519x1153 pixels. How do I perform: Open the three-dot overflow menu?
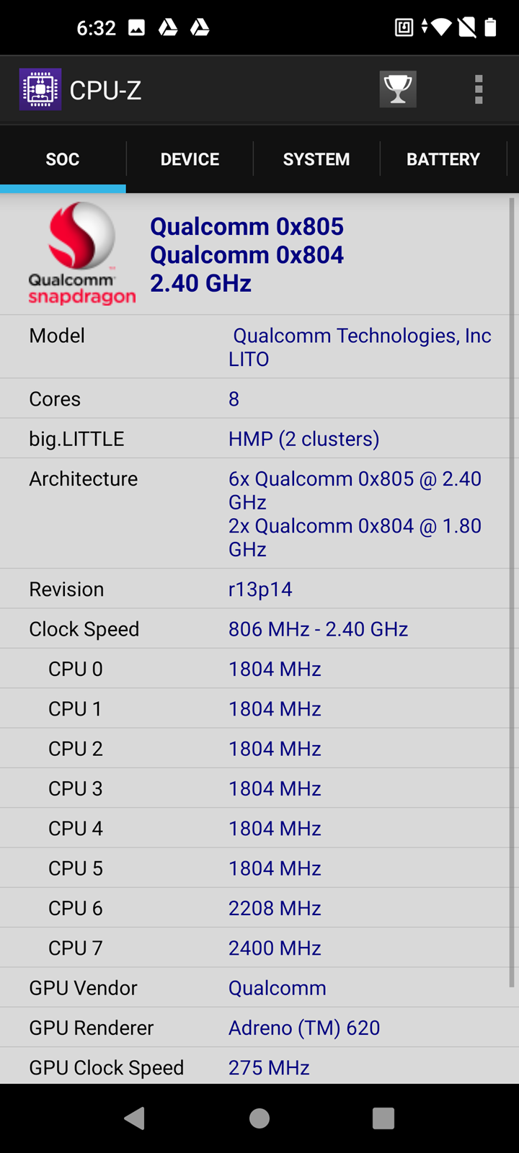(479, 89)
